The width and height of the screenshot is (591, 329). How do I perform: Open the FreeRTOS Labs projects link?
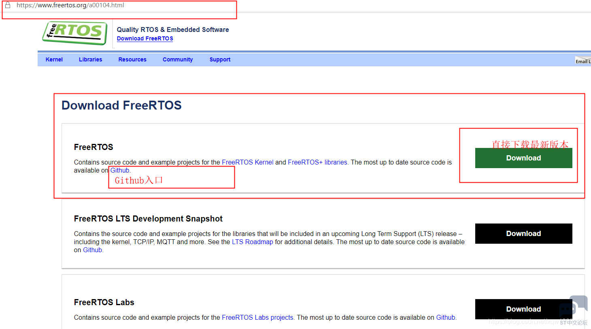[x=257, y=317]
